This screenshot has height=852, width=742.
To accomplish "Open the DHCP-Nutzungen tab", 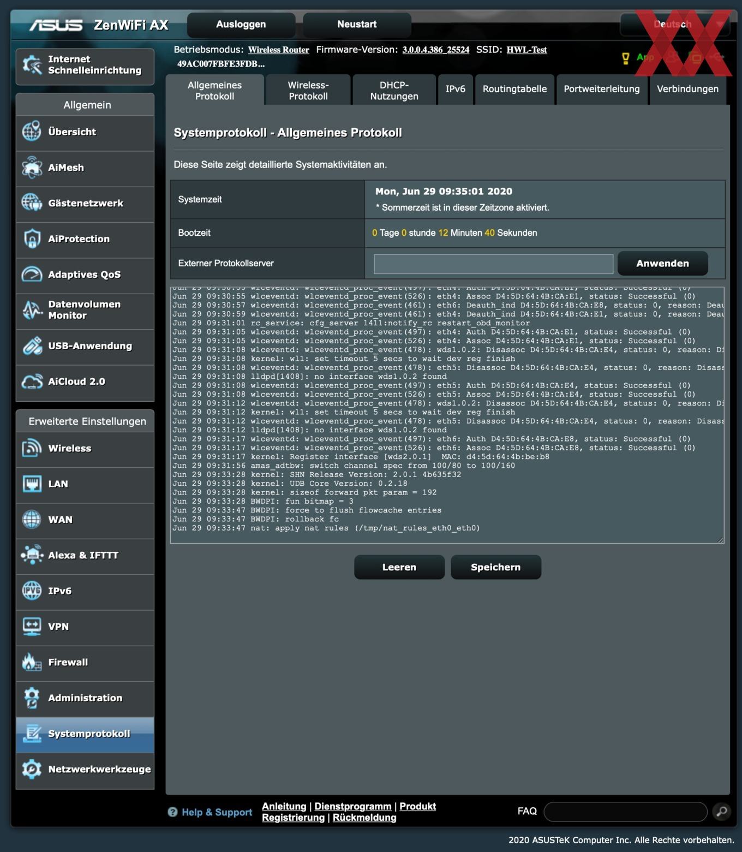I will pyautogui.click(x=394, y=90).
